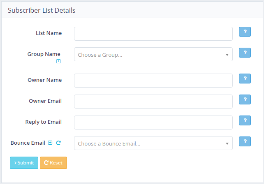Open help for the Group Name field
The height and width of the screenshot is (185, 264).
[x=245, y=53]
